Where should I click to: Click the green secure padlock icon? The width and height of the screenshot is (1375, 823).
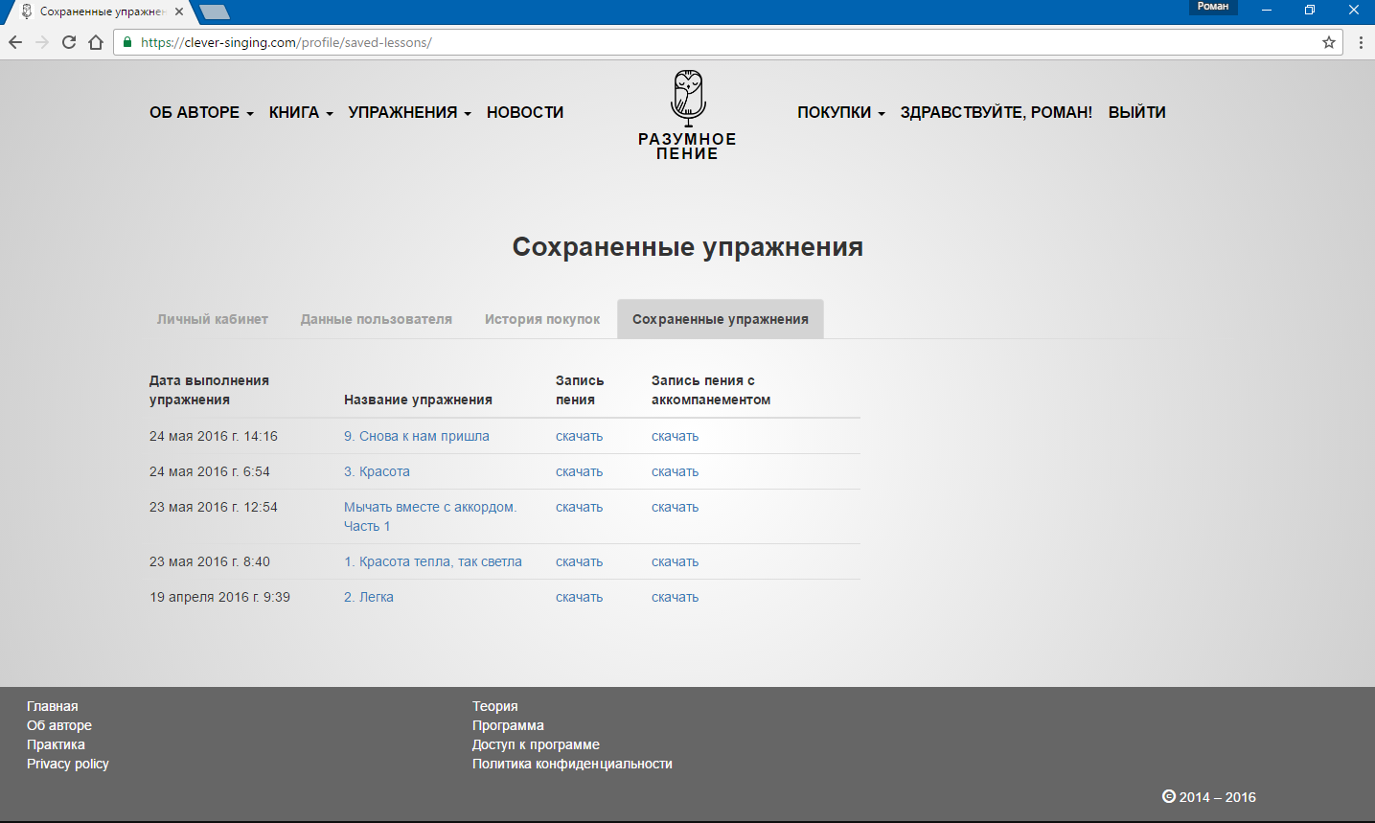[x=127, y=42]
